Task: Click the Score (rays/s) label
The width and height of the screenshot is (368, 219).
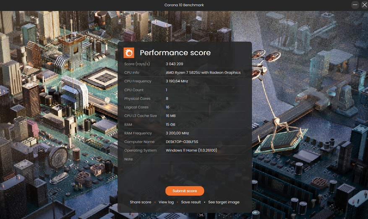Action: (x=137, y=64)
